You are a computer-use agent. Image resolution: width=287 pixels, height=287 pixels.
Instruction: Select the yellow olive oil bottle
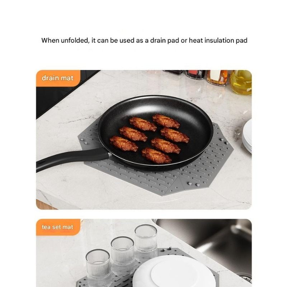(240, 82)
